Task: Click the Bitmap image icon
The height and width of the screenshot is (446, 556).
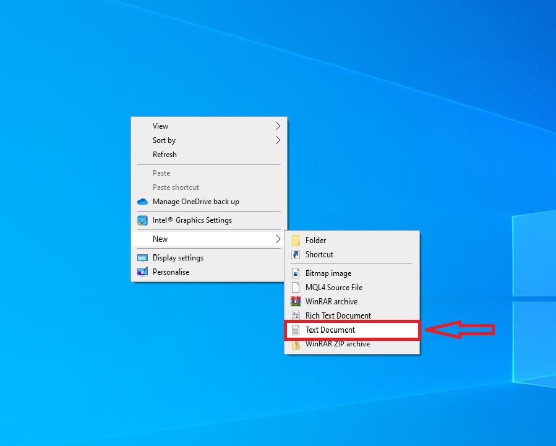Action: (296, 273)
